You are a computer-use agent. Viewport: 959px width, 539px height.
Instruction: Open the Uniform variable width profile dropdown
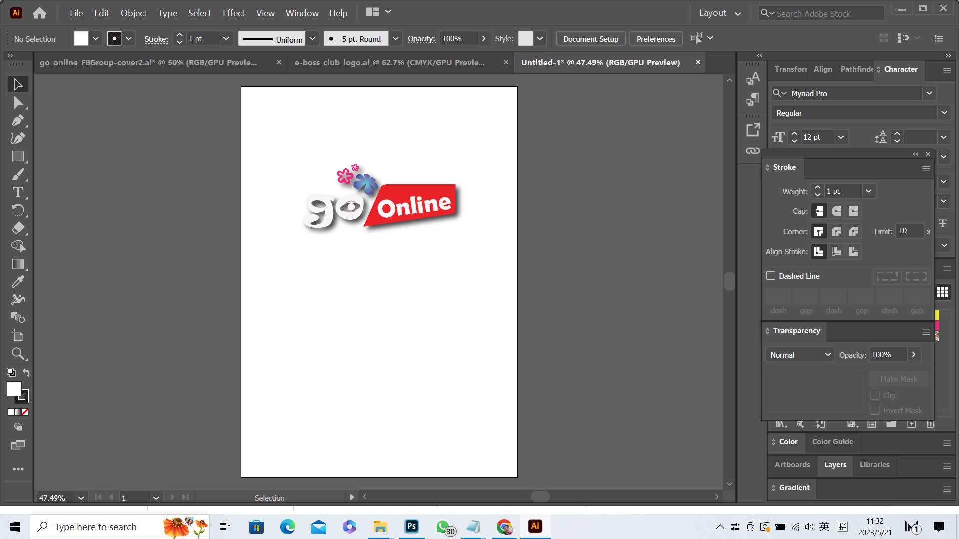[312, 39]
